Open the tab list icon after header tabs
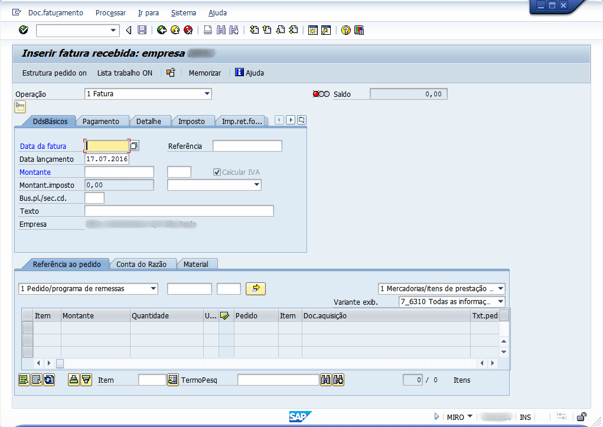The height and width of the screenshot is (427, 603). (x=302, y=120)
